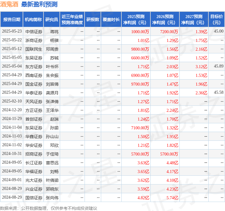Click analyst name 叶书怀
The height and width of the screenshot is (211, 225).
click(52, 66)
